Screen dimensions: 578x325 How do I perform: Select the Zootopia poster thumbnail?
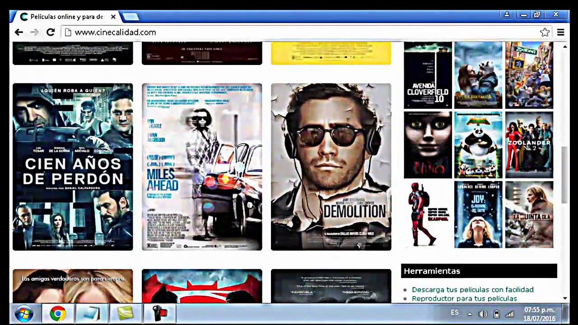(529, 75)
